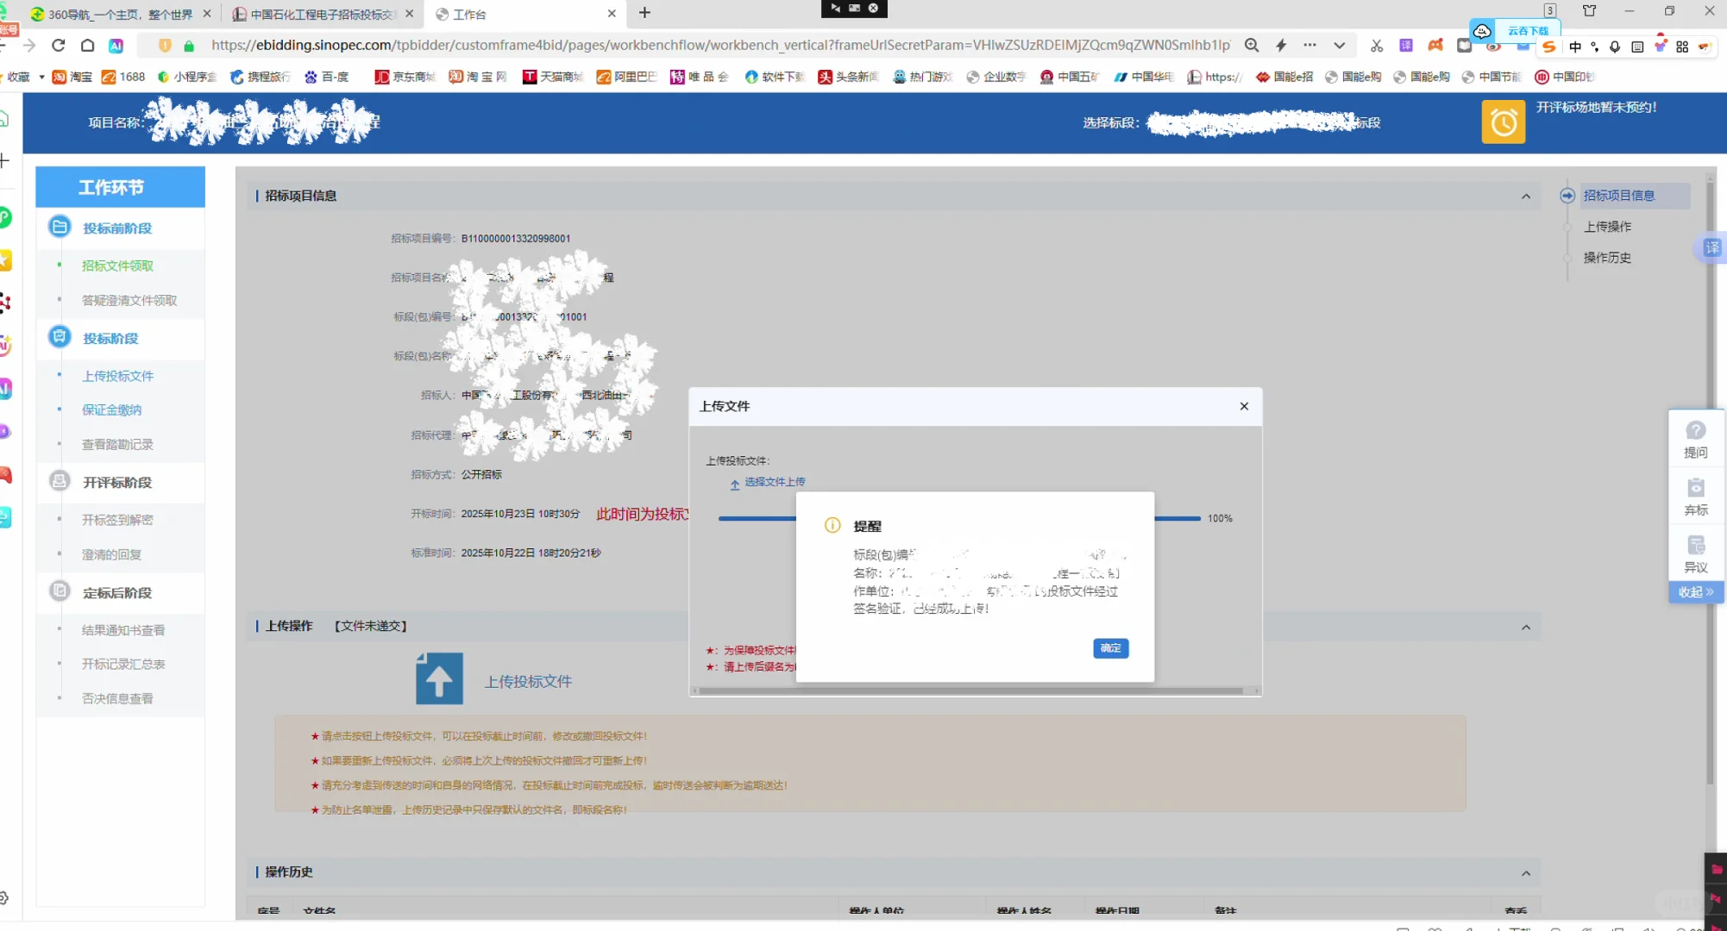The height and width of the screenshot is (931, 1727).
Task: Click the upload progress bar
Action: click(757, 518)
